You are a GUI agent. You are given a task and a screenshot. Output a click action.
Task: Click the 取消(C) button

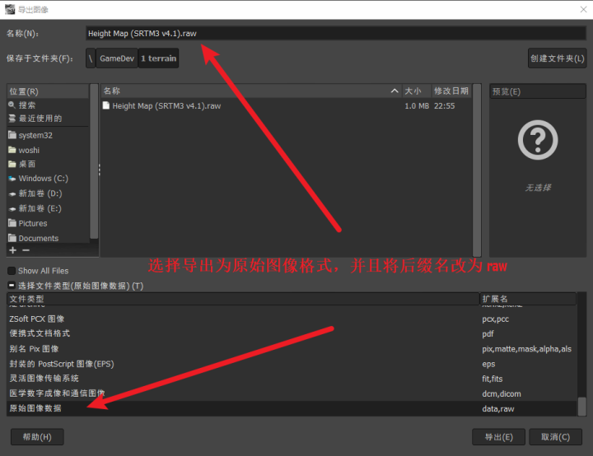555,437
